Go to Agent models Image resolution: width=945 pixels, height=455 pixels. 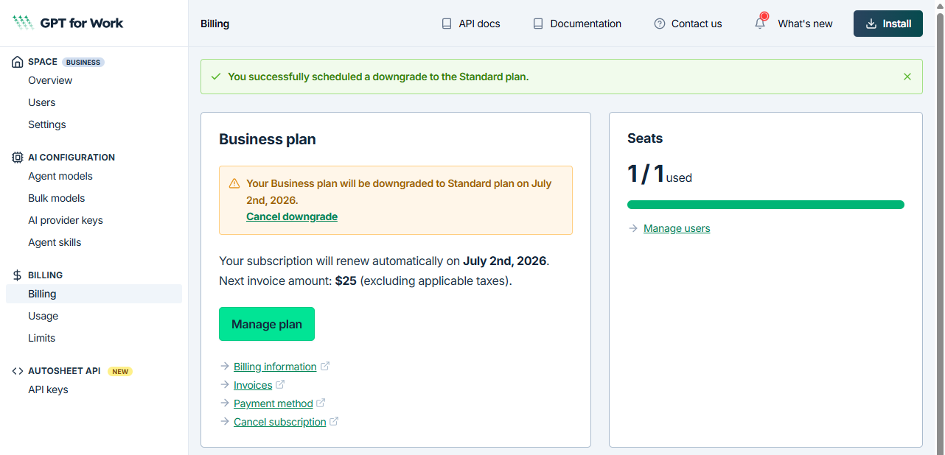pos(60,176)
